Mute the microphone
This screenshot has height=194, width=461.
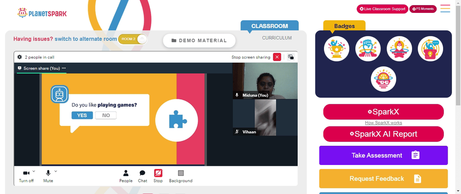tap(48, 176)
